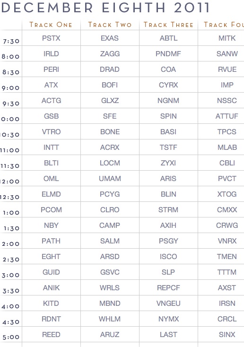
Task: Open the REPCF ticker in Track Three
Action: 168,288
